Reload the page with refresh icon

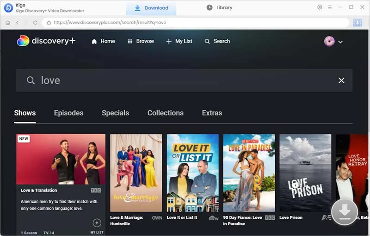point(36,22)
